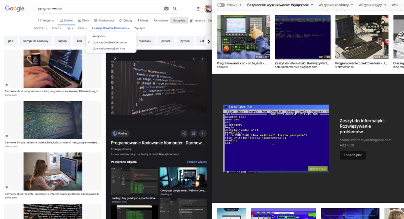Screen dimensions: 404x219
Task: Click the blue magnifier search icon
Action: click(175, 8)
